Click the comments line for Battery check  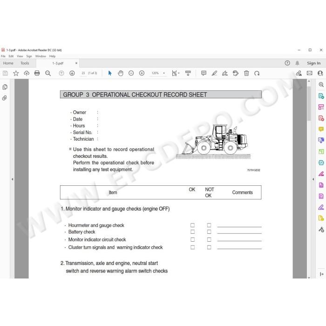[239, 233]
